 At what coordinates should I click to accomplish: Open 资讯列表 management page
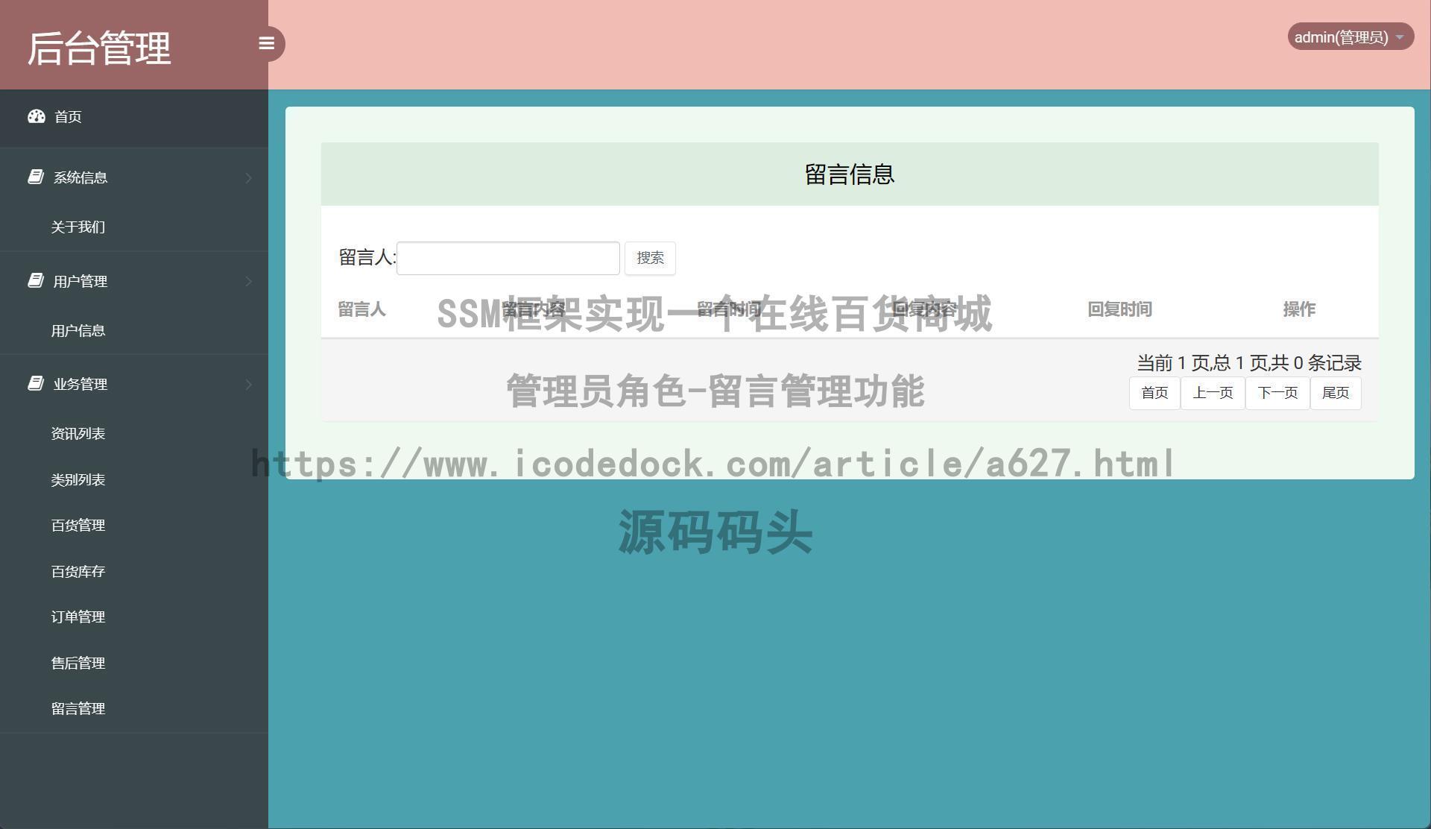coord(78,433)
